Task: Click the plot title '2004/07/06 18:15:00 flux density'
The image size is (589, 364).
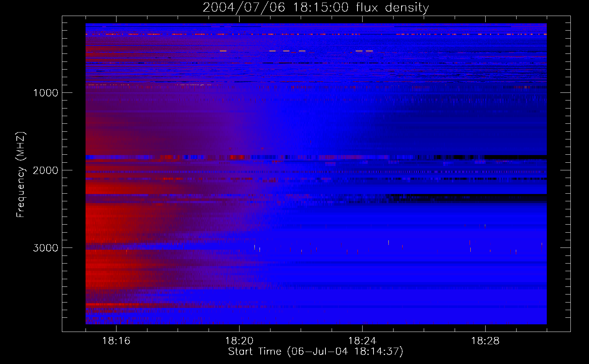Action: (x=316, y=8)
